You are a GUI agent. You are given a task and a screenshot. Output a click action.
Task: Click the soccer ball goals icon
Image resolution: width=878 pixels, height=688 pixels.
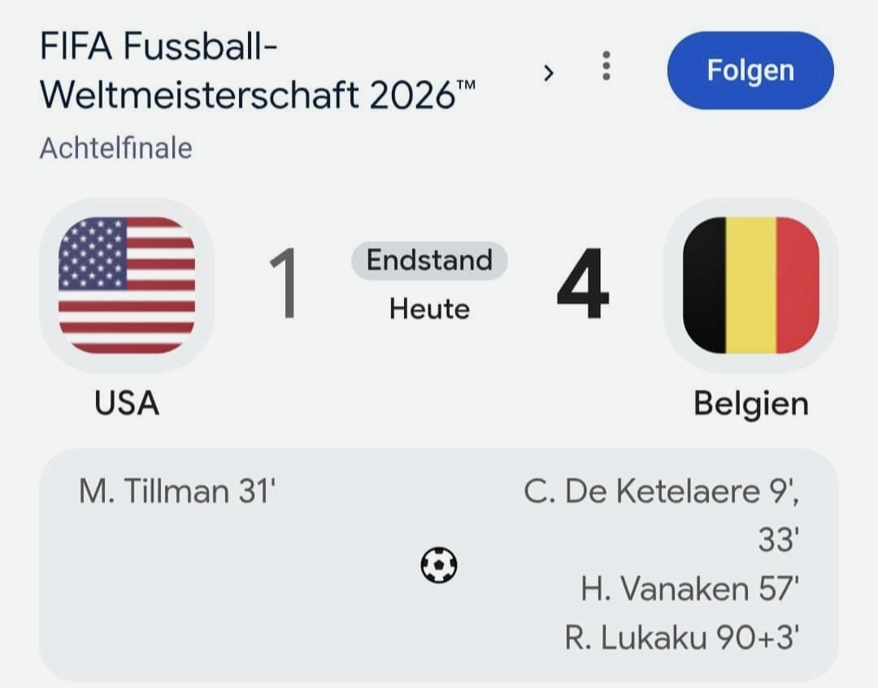(438, 564)
